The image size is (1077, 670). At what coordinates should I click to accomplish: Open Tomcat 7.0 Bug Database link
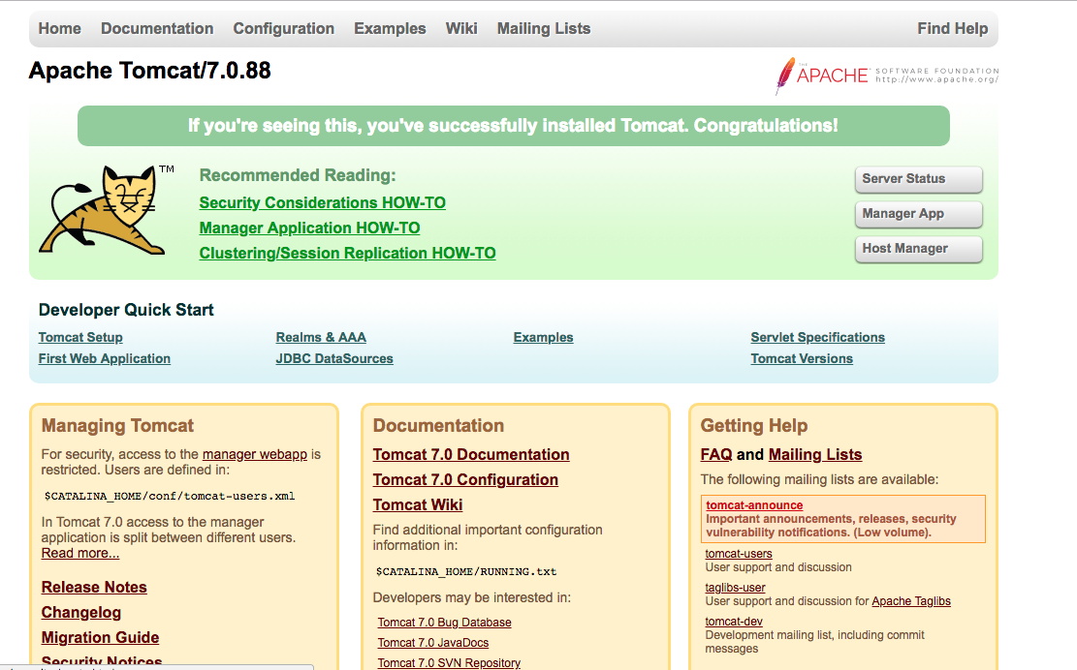444,623
